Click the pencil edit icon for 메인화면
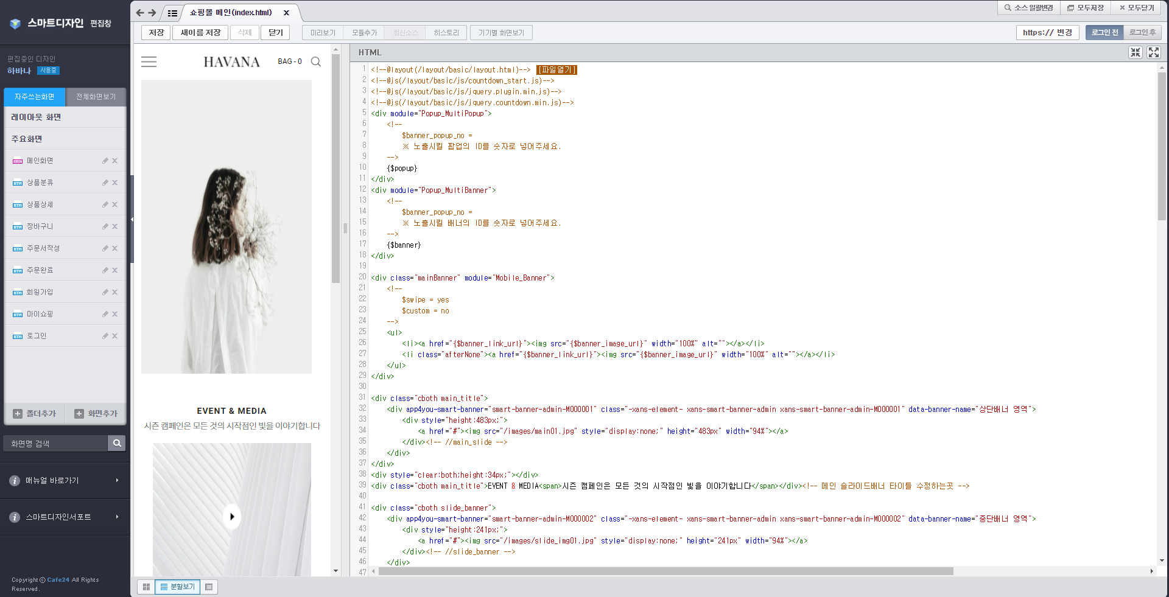This screenshot has height=597, width=1169. coord(105,161)
